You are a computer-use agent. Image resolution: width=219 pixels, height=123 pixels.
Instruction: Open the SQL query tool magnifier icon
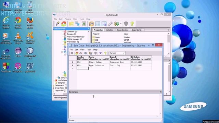[x=91, y=24]
